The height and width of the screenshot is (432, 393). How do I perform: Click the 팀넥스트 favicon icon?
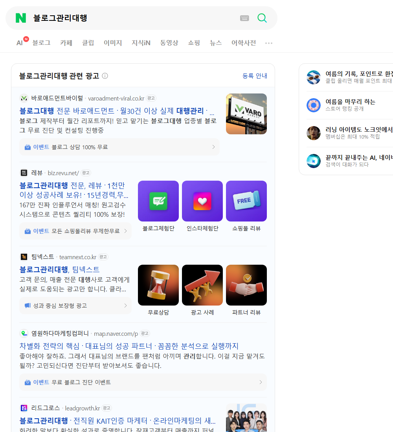click(24, 257)
